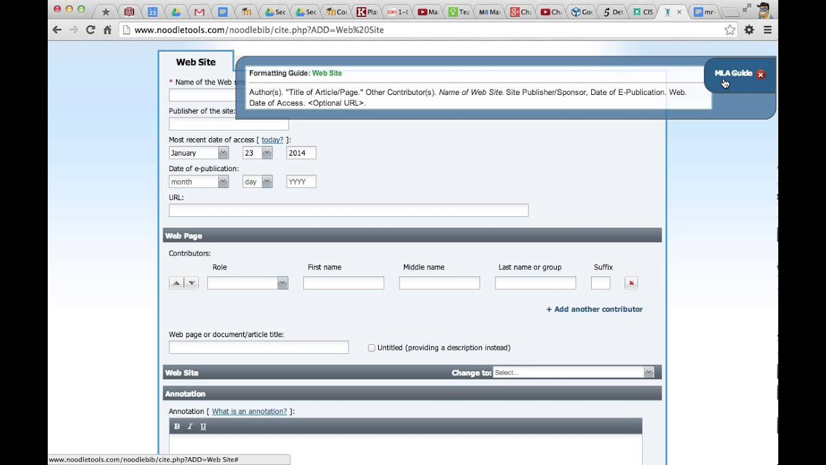
Task: Click the Suffix field
Action: click(x=601, y=283)
